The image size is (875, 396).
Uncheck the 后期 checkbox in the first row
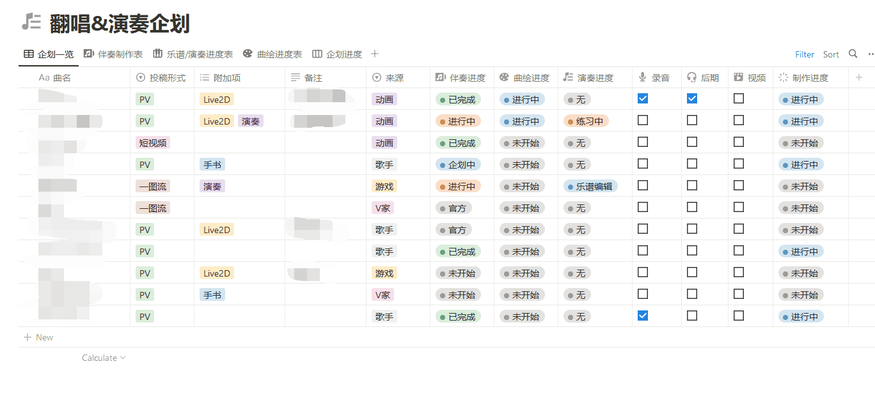(x=692, y=98)
